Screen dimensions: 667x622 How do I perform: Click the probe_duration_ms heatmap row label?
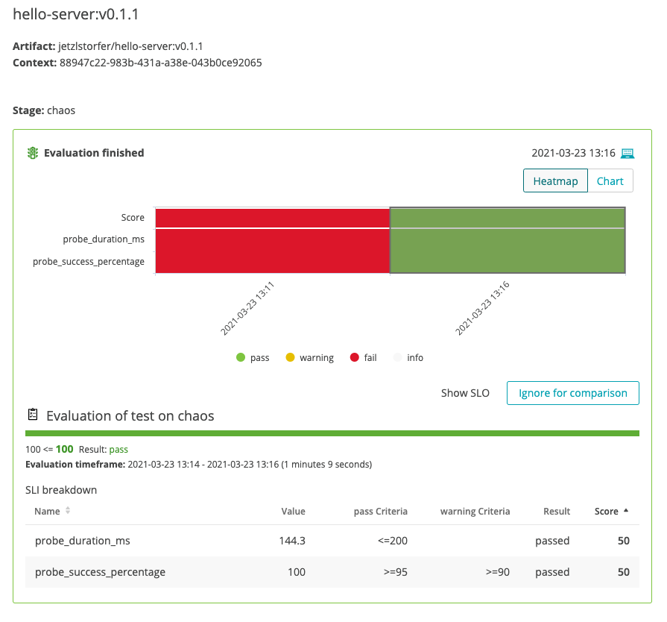coord(104,239)
